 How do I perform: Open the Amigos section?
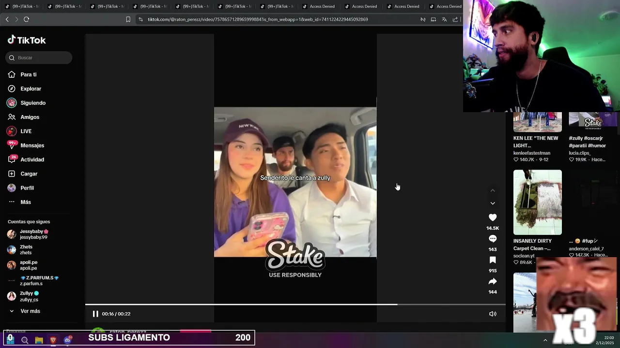coord(30,117)
